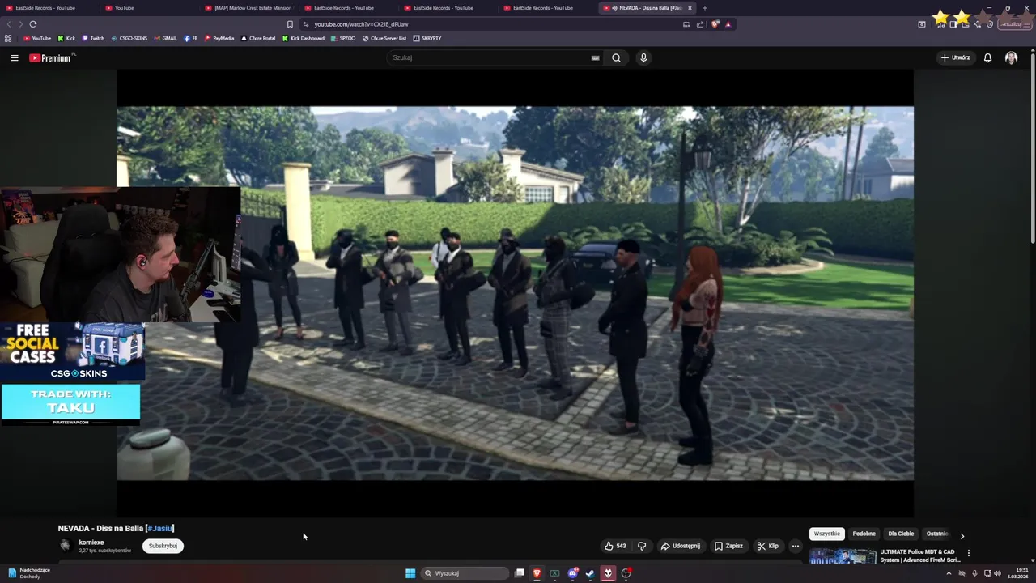Open the account avatar menu
The height and width of the screenshot is (583, 1036).
1011,58
